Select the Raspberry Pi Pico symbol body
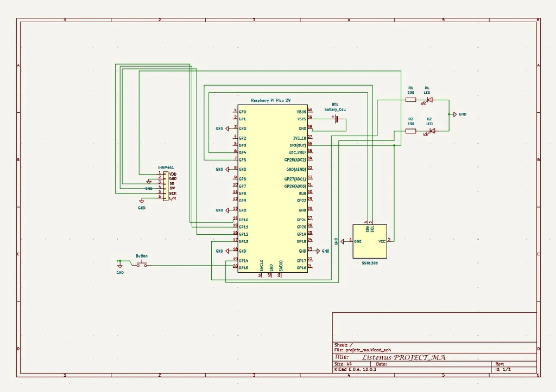Viewport: 556px width, 392px height. [273, 188]
